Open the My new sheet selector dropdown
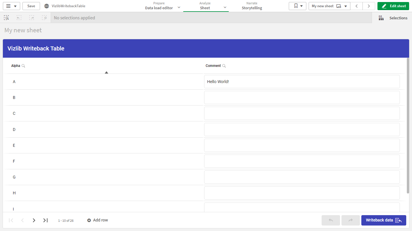 [x=329, y=6]
